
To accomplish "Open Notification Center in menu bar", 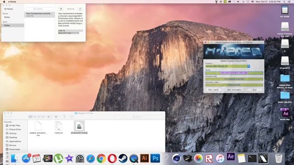I will tap(289, 2).
